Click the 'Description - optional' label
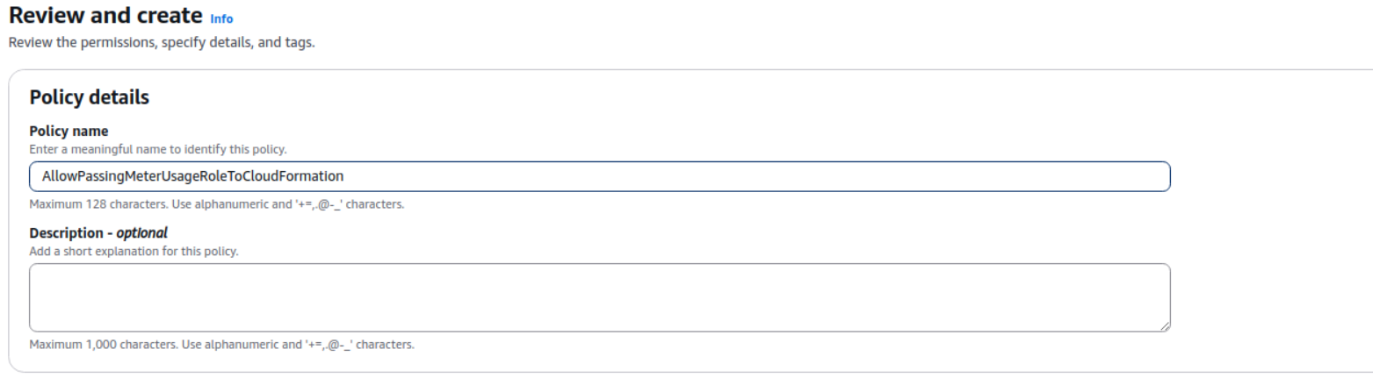This screenshot has width=1373, height=378. [x=98, y=233]
